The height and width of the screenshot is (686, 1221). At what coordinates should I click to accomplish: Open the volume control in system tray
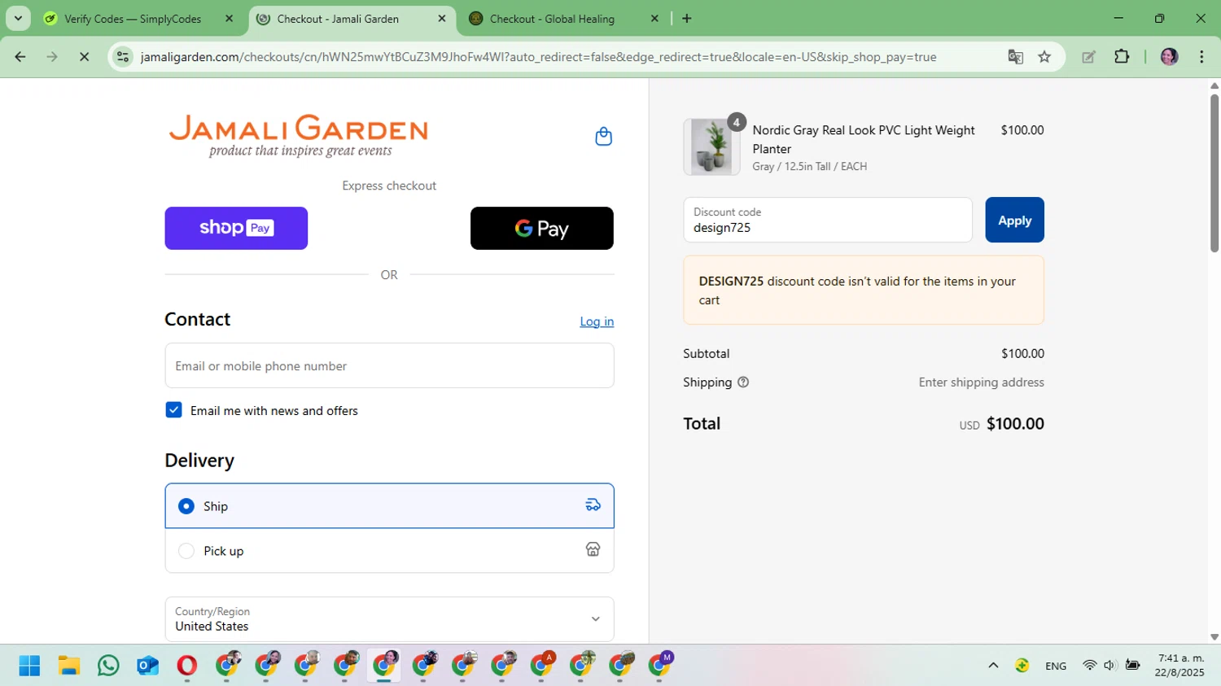pos(1109,666)
